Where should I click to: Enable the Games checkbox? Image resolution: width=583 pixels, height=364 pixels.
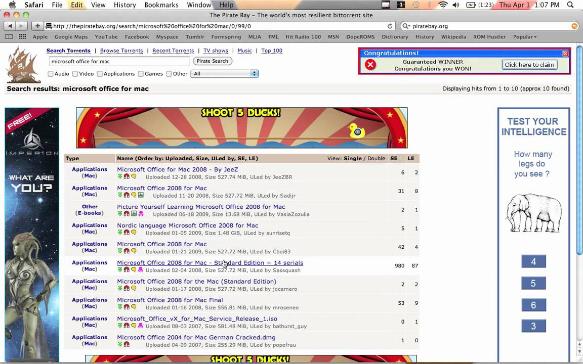[x=141, y=73]
